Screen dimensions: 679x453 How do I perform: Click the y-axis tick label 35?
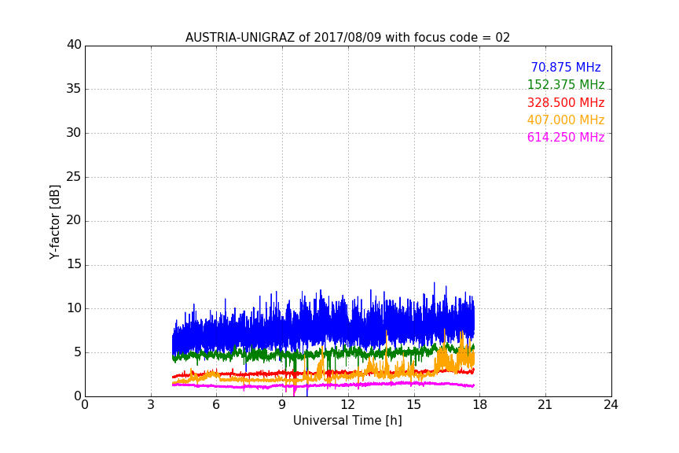(x=74, y=89)
